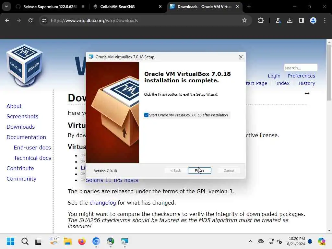
Task: Close the VirtualBox Setup dialog with X
Action: coord(241,57)
